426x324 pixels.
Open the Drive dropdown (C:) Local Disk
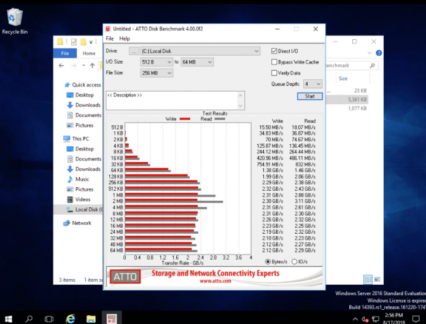tap(200, 51)
